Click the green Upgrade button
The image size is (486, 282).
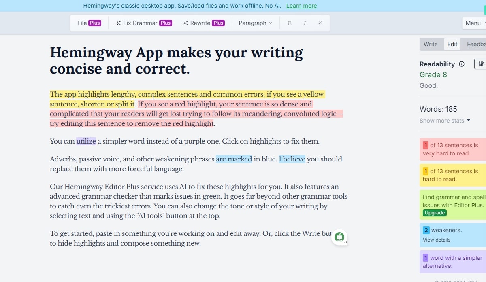[x=435, y=213]
